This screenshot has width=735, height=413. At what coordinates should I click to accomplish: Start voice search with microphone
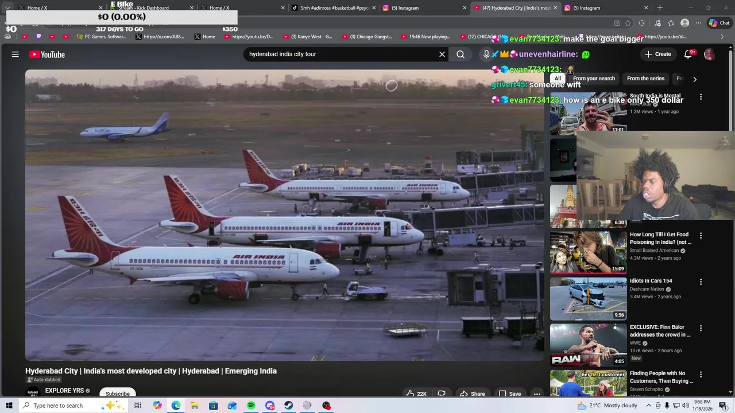click(x=486, y=54)
